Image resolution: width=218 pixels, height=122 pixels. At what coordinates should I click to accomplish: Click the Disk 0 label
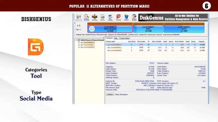coord(78,29)
